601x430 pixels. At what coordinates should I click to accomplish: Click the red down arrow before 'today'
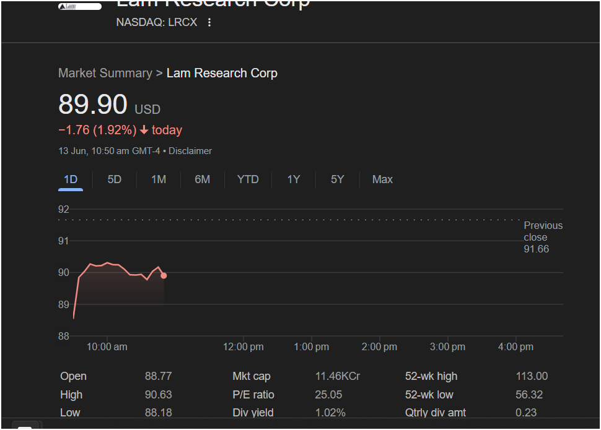[x=144, y=130]
